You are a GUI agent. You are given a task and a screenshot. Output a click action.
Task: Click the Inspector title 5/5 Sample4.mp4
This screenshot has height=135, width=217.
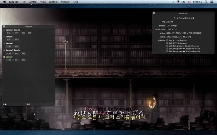click(x=184, y=18)
